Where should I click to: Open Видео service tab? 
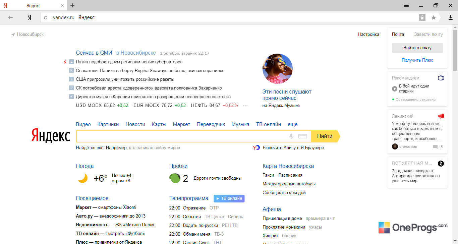(83, 124)
